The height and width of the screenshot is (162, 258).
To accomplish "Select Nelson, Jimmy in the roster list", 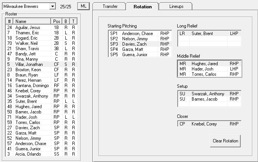I will (41, 138).
